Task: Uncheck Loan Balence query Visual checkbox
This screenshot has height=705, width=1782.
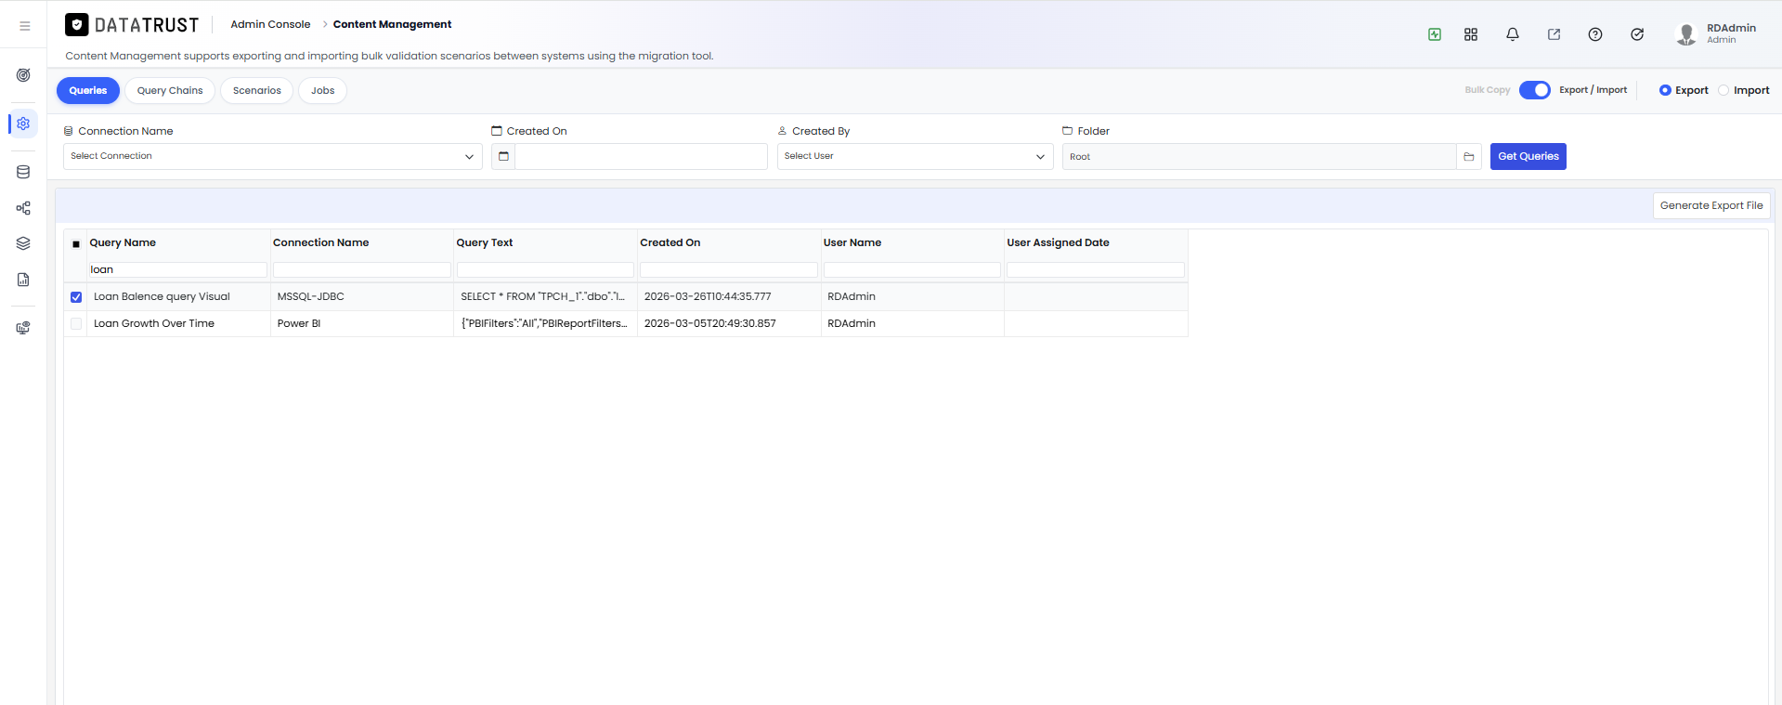Action: (76, 297)
